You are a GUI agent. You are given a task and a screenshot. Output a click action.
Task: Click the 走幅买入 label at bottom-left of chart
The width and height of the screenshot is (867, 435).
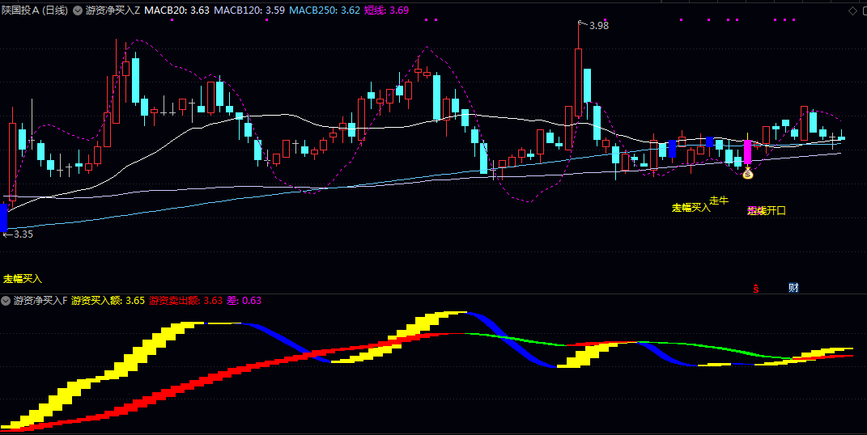[x=23, y=278]
